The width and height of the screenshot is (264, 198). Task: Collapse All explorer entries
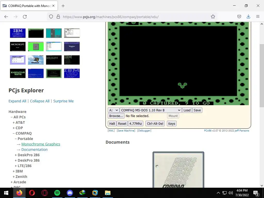tap(40, 101)
